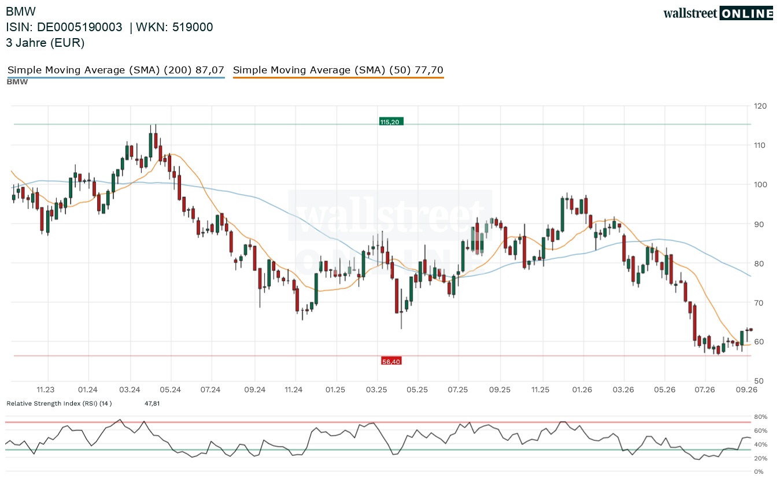This screenshot has width=780, height=487.
Task: Click the 07.25 date axis label
Action: 457,390
